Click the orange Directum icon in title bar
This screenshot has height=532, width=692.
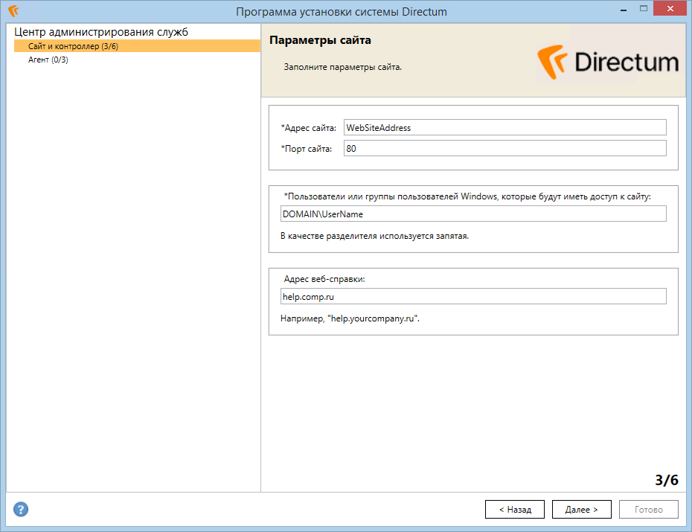pos(13,10)
